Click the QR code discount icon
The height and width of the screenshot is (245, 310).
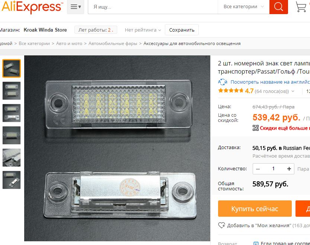pos(255,128)
